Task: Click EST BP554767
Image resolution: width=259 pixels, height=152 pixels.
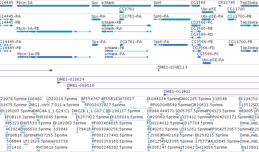Action: [91, 99]
